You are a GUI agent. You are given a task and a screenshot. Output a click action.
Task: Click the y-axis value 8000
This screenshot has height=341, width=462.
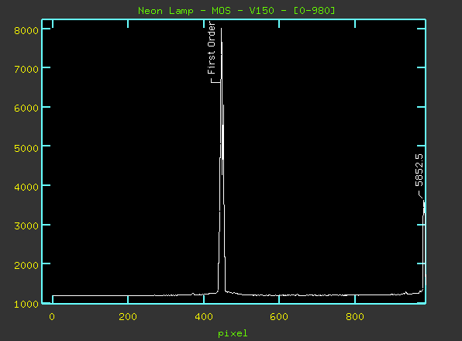(26, 31)
